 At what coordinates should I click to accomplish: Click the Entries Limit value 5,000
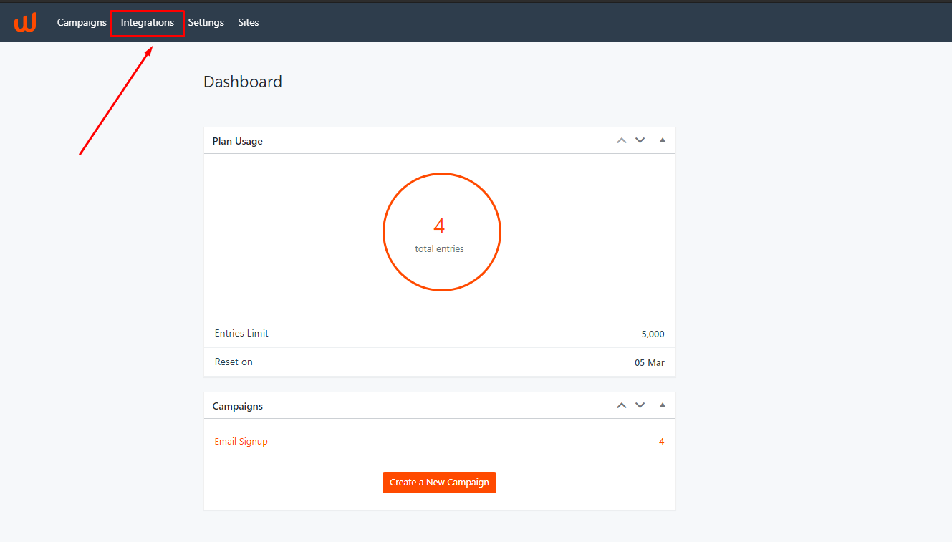click(653, 334)
